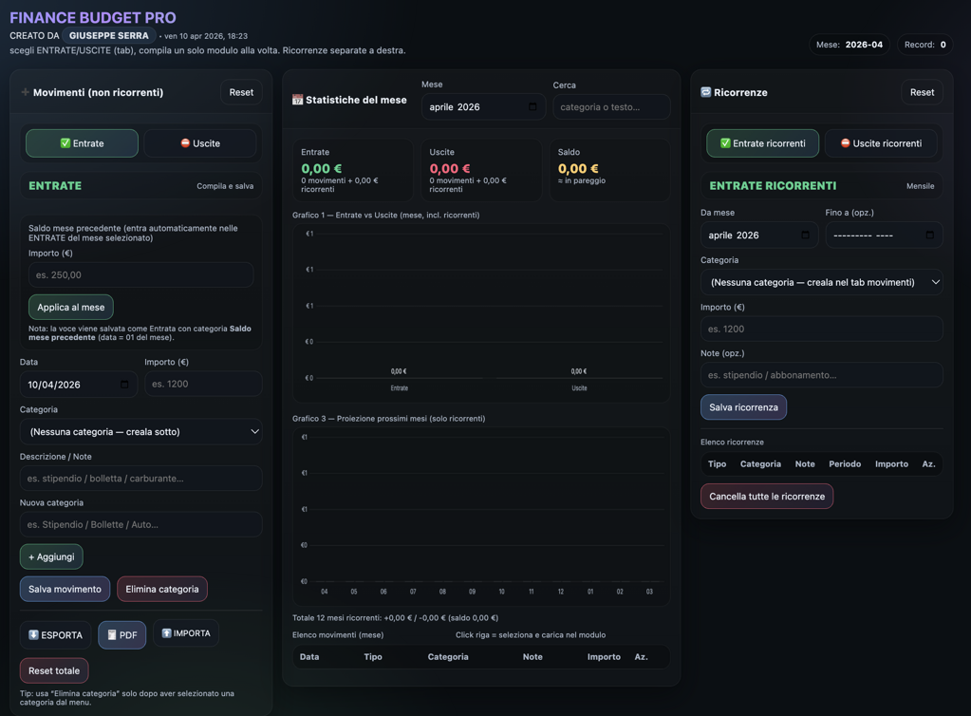This screenshot has width=971, height=716.
Task: Switch to the Entrate tab in Movimenti
Action: click(x=82, y=143)
